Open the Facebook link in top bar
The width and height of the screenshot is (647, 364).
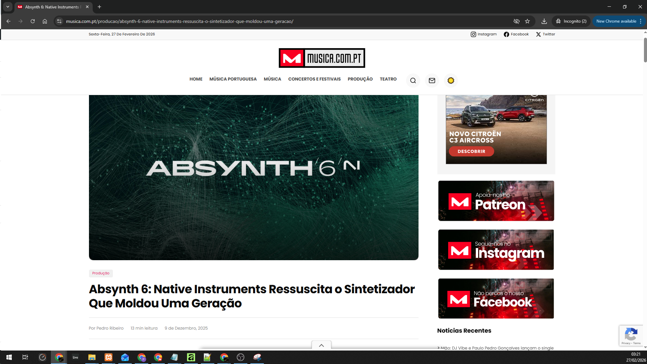click(516, 34)
